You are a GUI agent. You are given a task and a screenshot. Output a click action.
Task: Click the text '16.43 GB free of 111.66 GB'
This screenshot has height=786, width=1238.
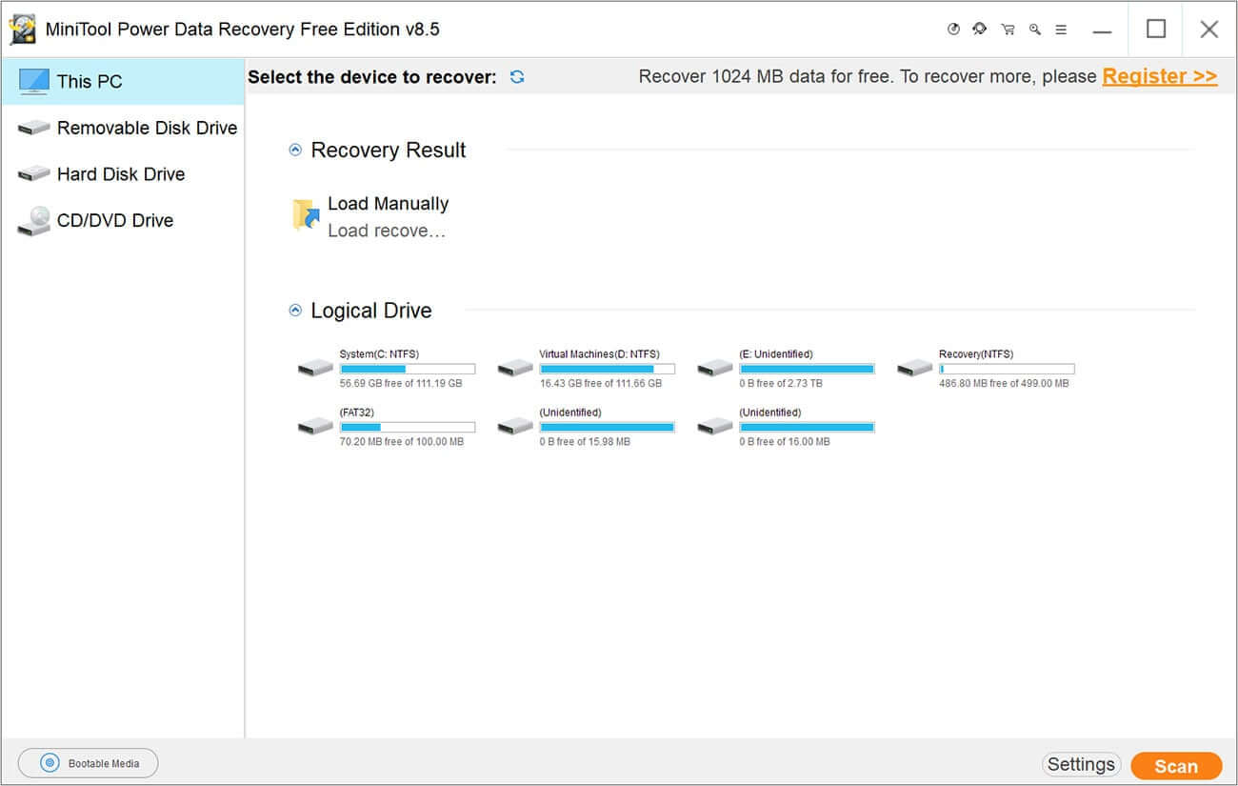coord(601,383)
